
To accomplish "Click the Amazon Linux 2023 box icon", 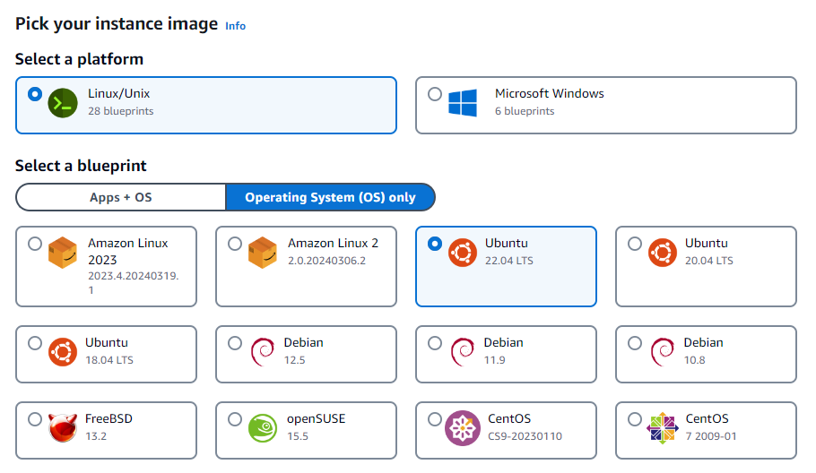I will point(63,254).
